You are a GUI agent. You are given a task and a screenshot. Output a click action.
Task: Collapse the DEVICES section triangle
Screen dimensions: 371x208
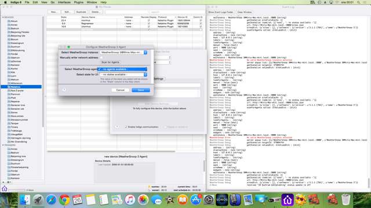tap(3, 17)
